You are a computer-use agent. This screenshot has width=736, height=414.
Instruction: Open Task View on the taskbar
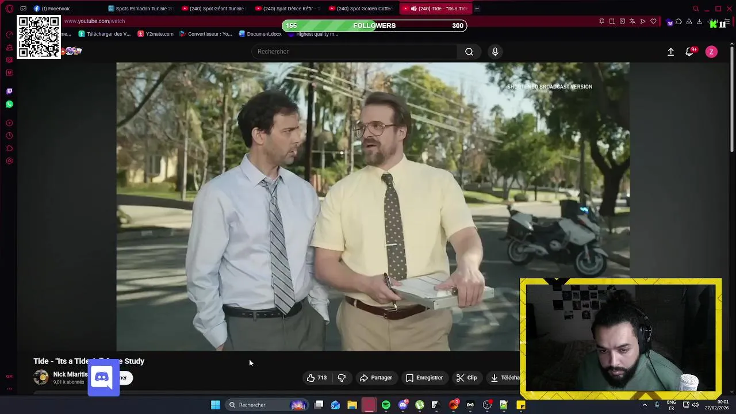pos(319,405)
